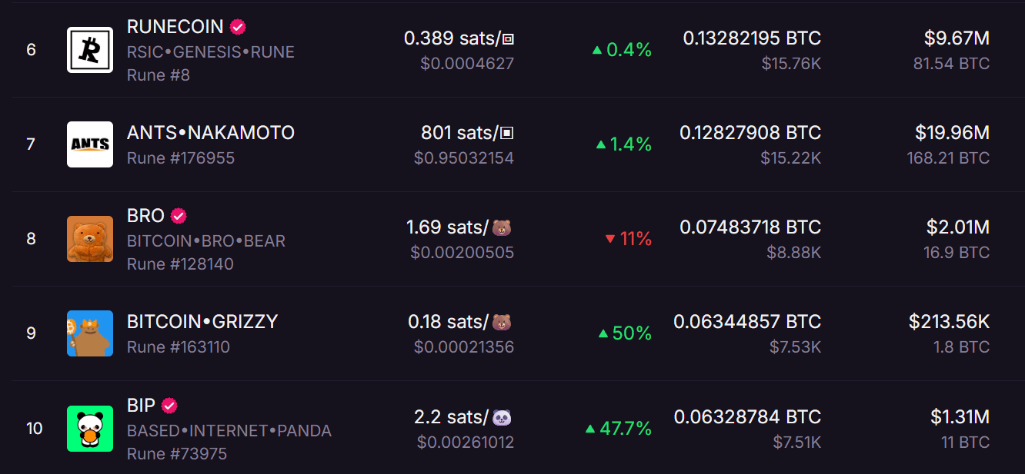Image resolution: width=1025 pixels, height=474 pixels.
Task: Click the 50% green change for BITCOIN•GRIZZY
Action: (x=626, y=333)
